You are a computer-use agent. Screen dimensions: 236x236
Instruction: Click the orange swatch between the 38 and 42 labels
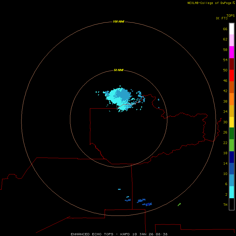pos(232,99)
